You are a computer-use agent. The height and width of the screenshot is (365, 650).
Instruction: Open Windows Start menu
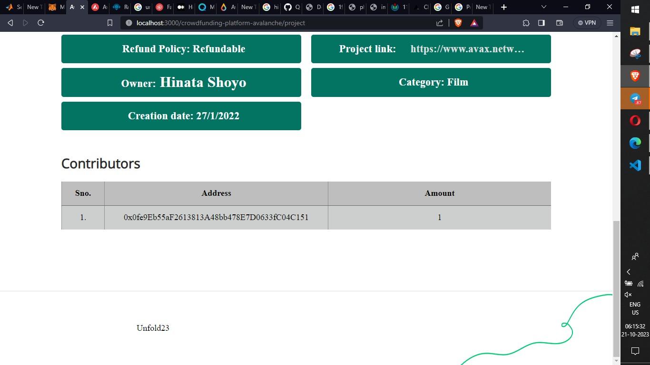coord(635,9)
